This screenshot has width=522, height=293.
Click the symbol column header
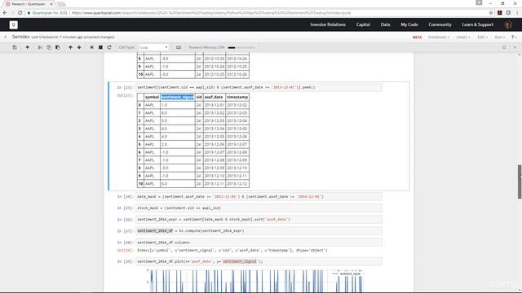[153, 97]
